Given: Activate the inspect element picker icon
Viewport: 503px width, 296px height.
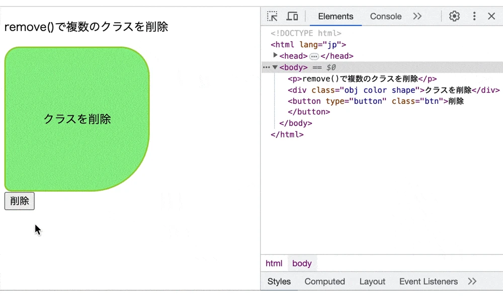Looking at the screenshot, I should (x=272, y=17).
